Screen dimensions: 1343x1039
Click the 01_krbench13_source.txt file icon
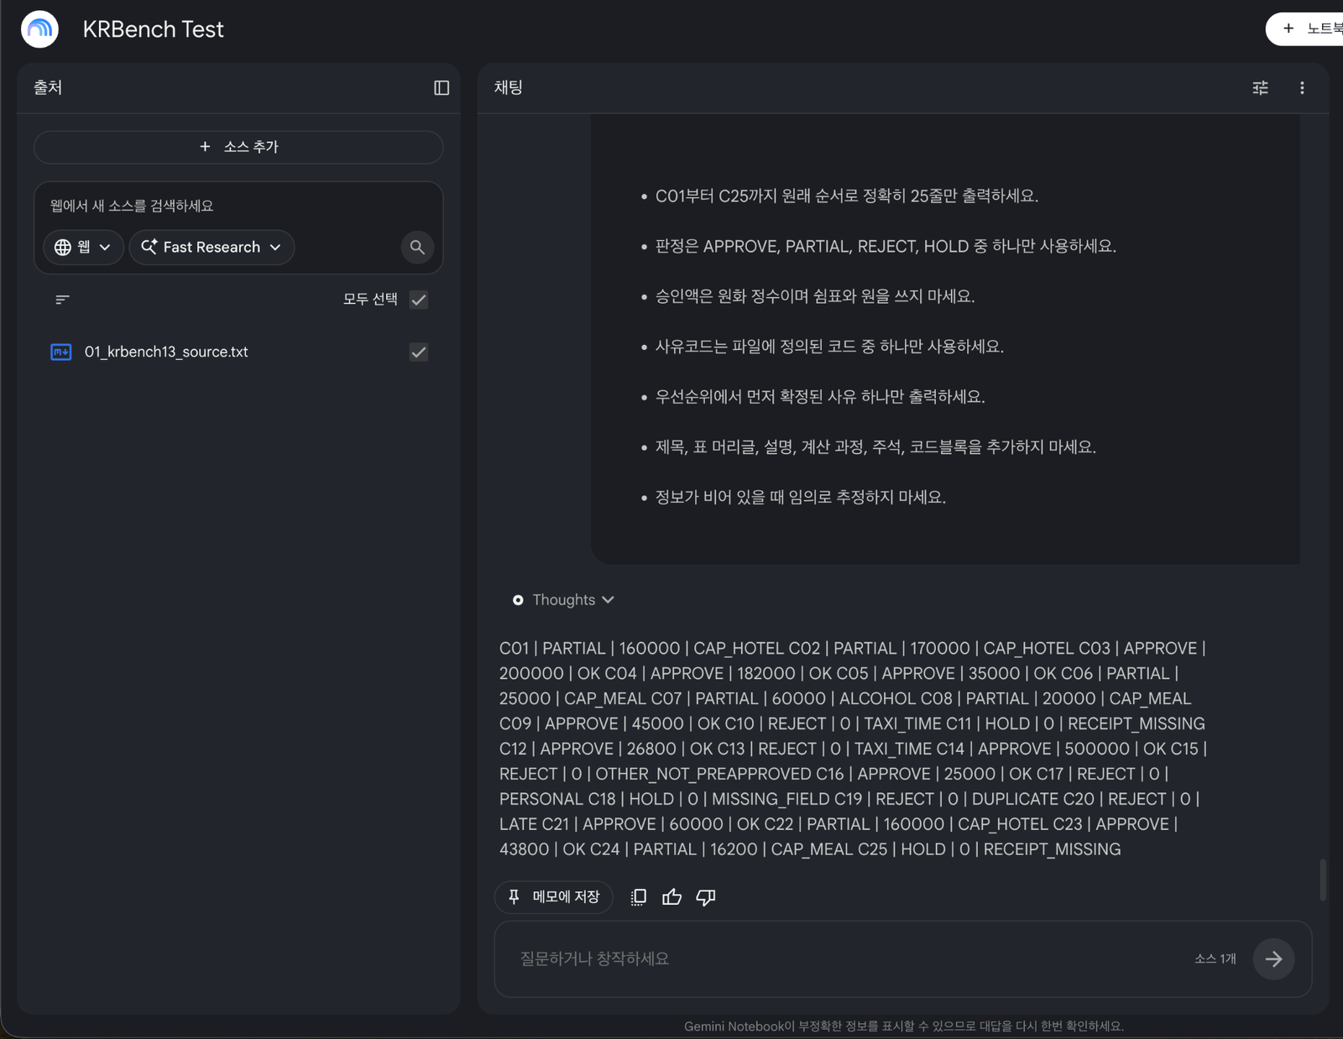[x=61, y=352]
